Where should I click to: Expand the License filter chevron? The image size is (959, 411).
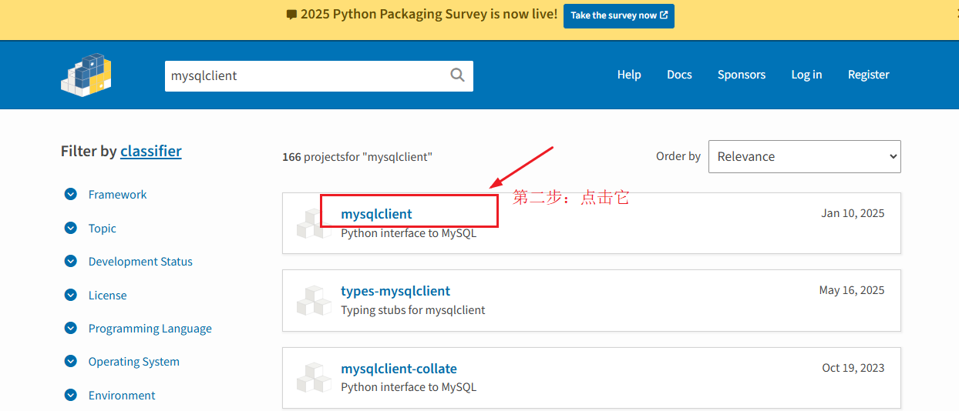[x=71, y=295]
